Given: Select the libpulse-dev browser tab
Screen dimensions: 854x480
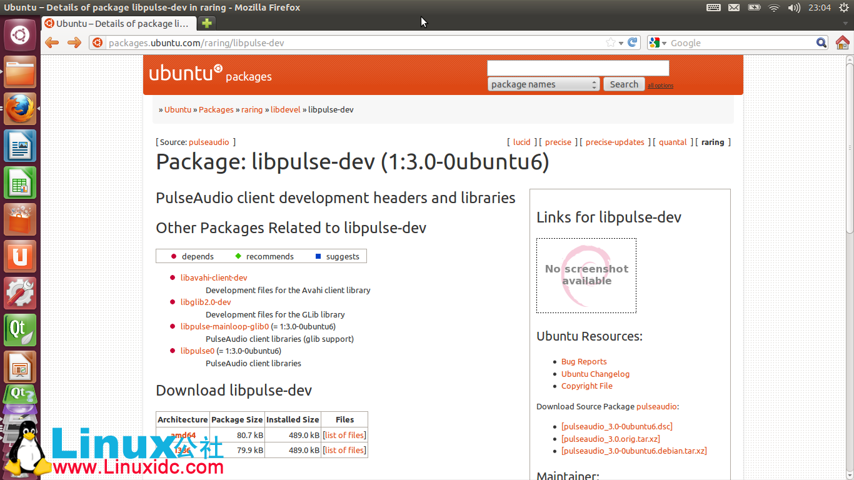Looking at the screenshot, I should [x=119, y=24].
